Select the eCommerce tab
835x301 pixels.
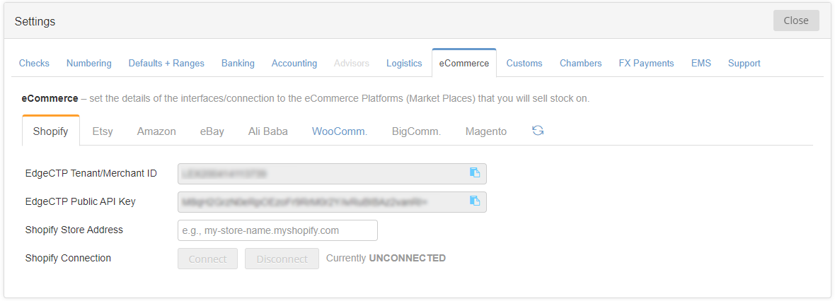click(x=463, y=64)
